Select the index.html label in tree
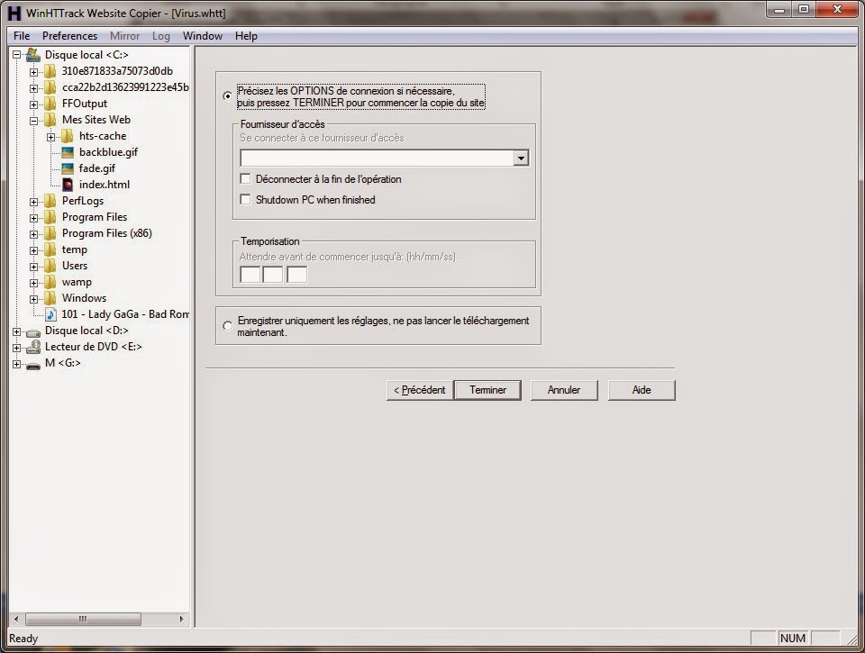 click(x=105, y=185)
